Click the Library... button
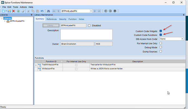 [51, 26]
